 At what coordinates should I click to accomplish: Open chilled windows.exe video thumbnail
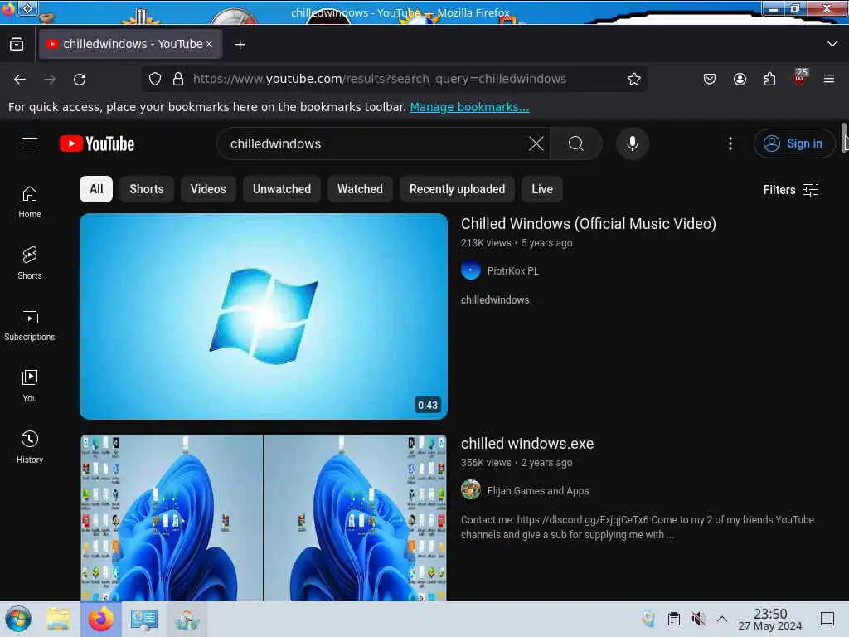(x=264, y=518)
